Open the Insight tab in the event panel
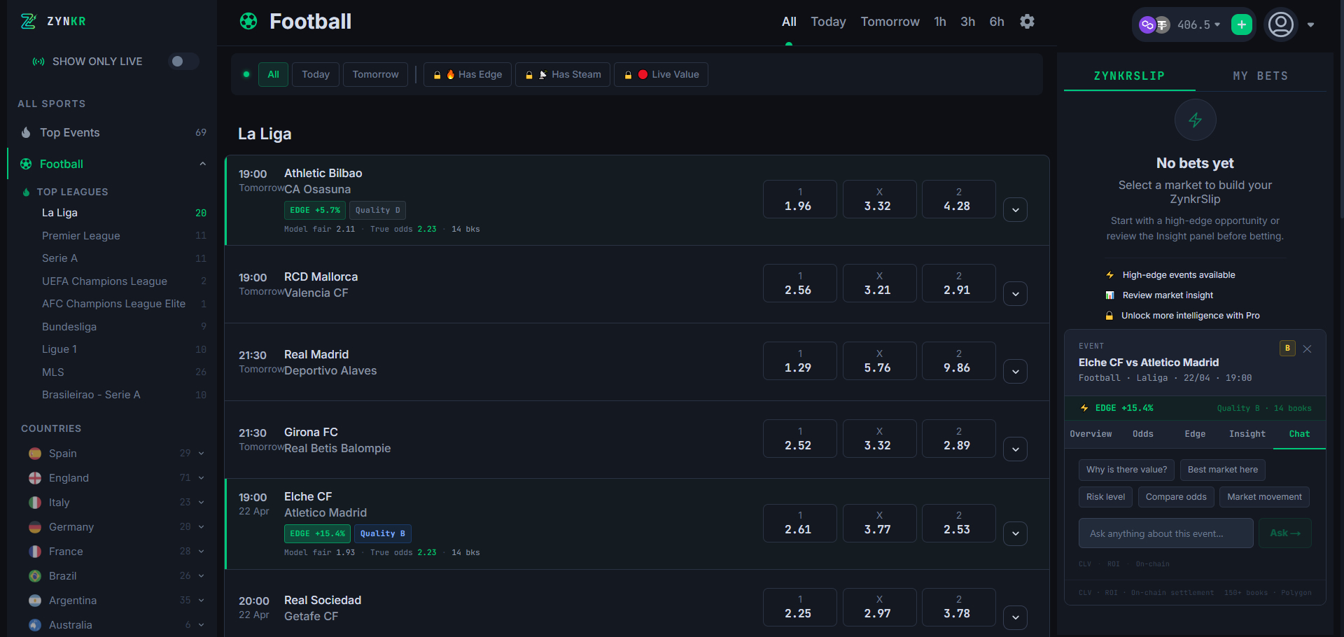 click(1247, 434)
